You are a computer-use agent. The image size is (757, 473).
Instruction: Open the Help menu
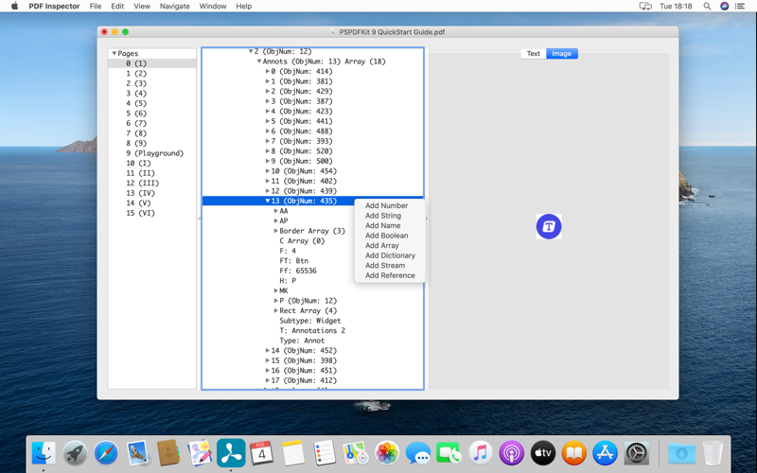244,7
